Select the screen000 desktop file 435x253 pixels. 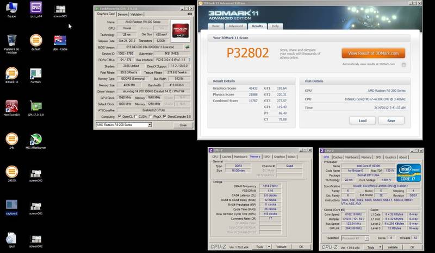(36, 175)
